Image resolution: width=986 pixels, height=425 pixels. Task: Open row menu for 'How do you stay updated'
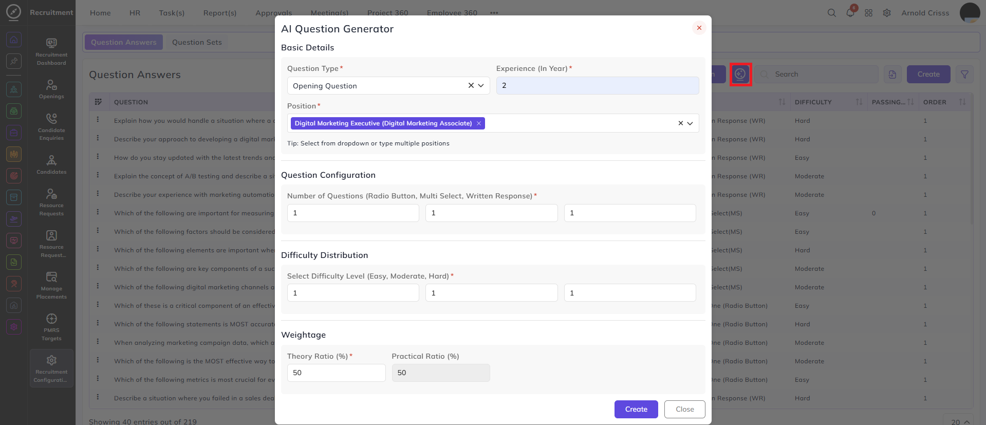point(98,157)
